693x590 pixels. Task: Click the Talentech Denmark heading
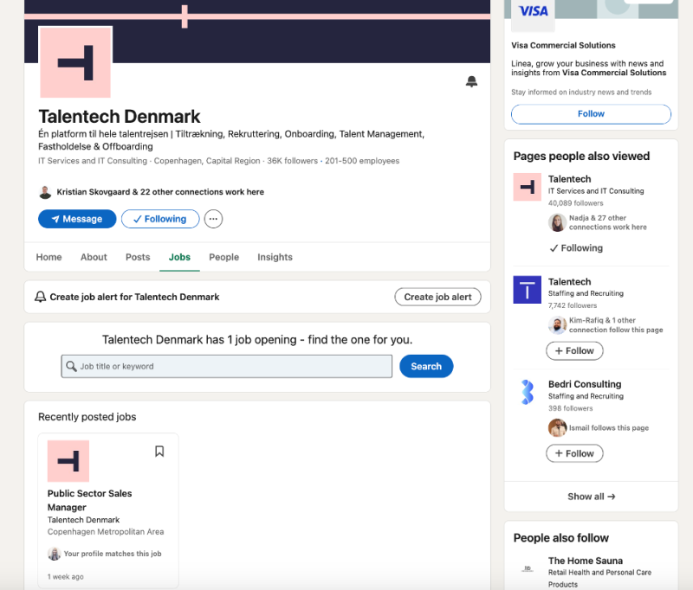pyautogui.click(x=120, y=117)
